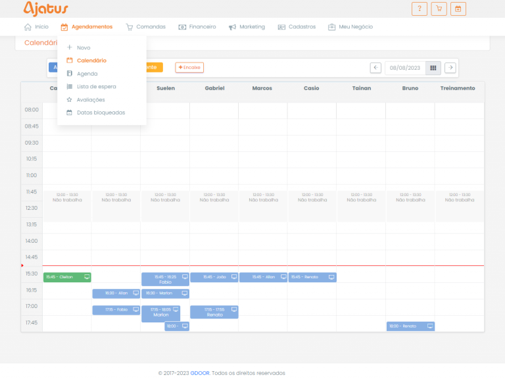
Task: Open the calendar date picker grid icon
Action: [x=433, y=67]
